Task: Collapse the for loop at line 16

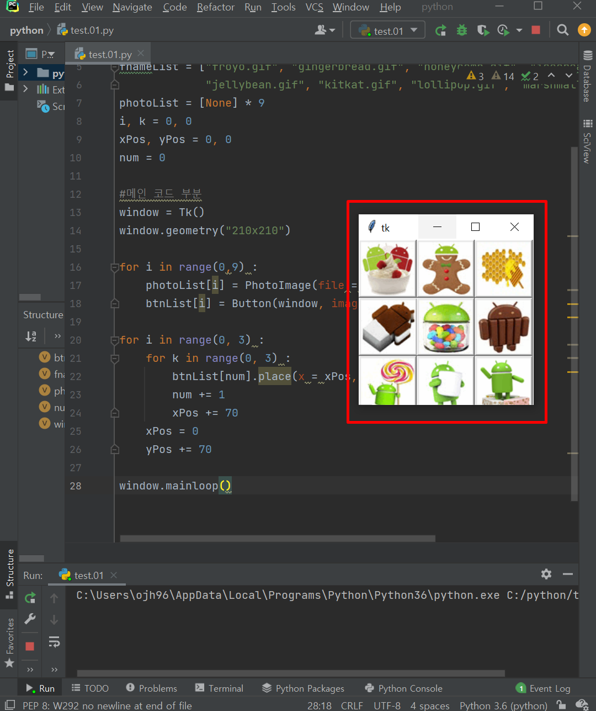Action: [x=115, y=267]
